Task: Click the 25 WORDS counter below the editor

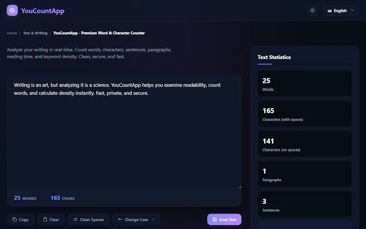Action: [x=25, y=198]
